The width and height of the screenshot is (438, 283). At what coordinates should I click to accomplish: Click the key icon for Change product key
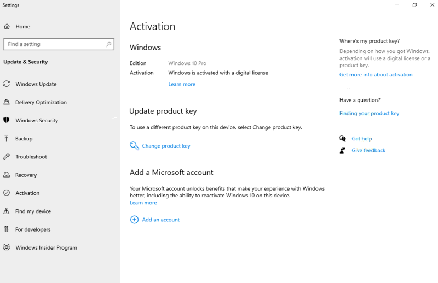pyautogui.click(x=134, y=146)
